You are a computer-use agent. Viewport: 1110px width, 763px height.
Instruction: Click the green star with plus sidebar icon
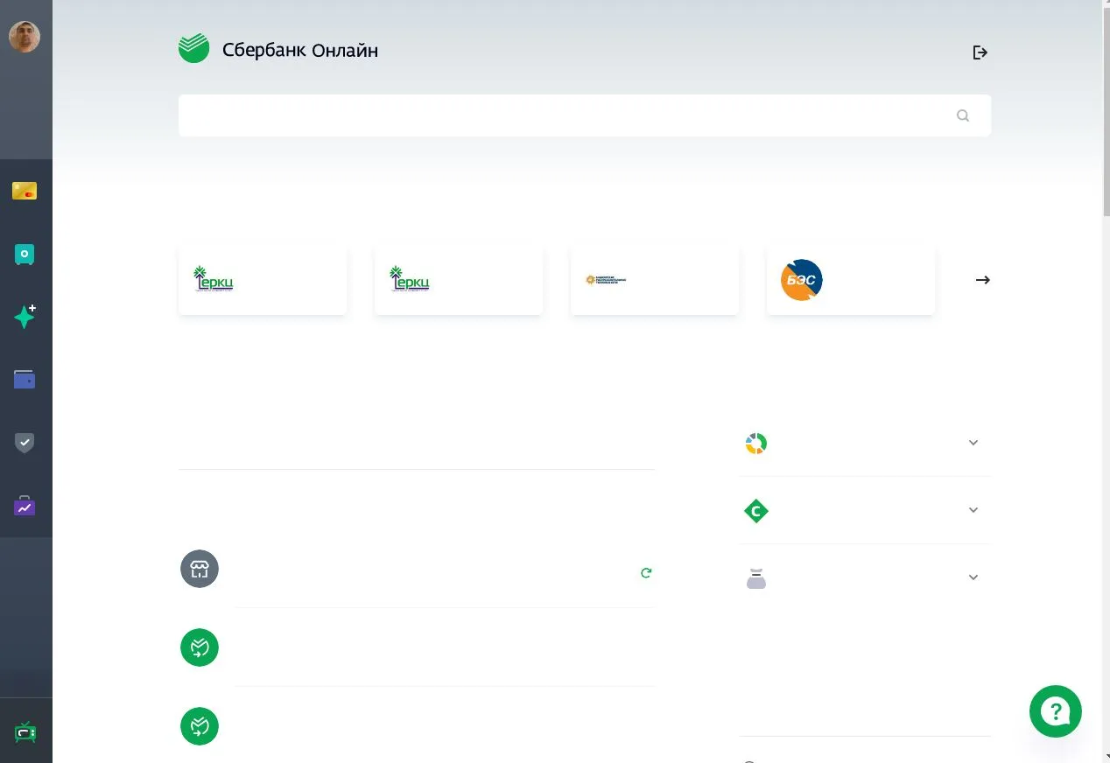click(x=25, y=317)
